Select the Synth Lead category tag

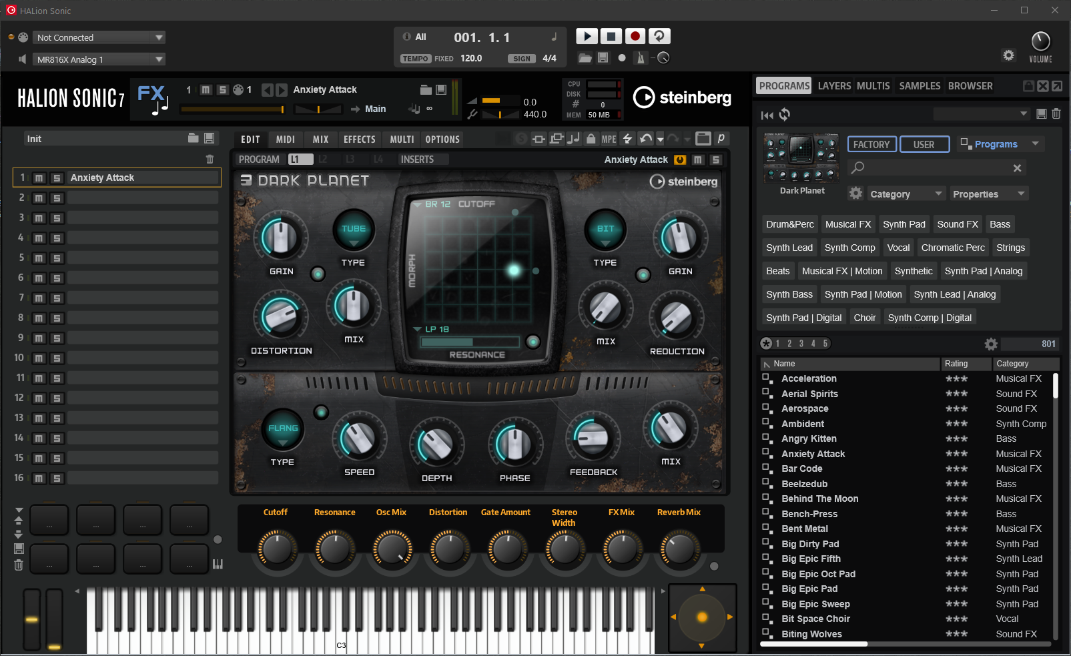(789, 248)
